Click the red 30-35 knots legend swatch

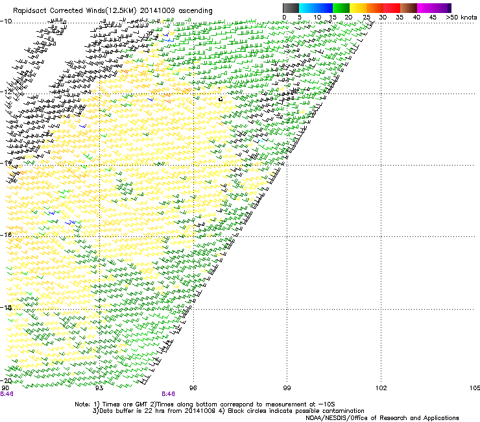tap(392, 8)
